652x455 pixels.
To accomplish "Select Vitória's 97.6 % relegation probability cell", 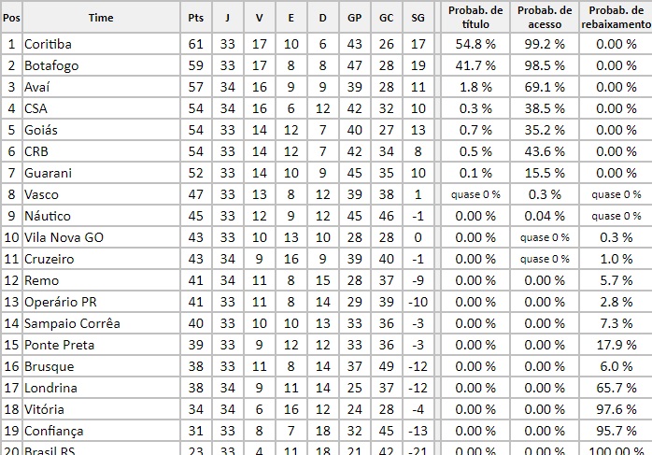I will 615,409.
